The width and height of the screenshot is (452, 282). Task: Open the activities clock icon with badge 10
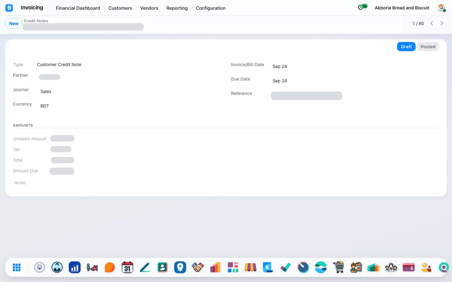[x=362, y=7]
